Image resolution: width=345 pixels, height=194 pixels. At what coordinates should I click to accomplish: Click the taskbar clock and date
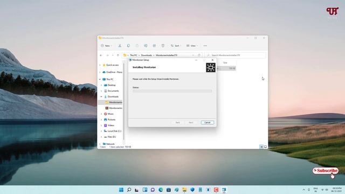click(x=337, y=190)
